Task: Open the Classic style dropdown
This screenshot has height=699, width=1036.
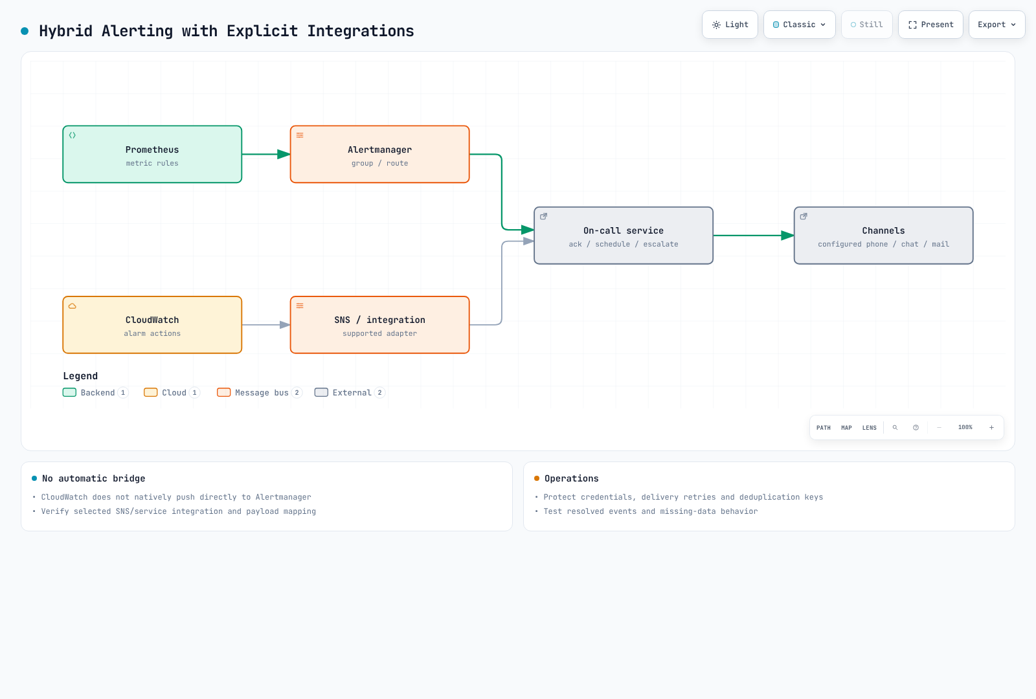Action: point(800,25)
